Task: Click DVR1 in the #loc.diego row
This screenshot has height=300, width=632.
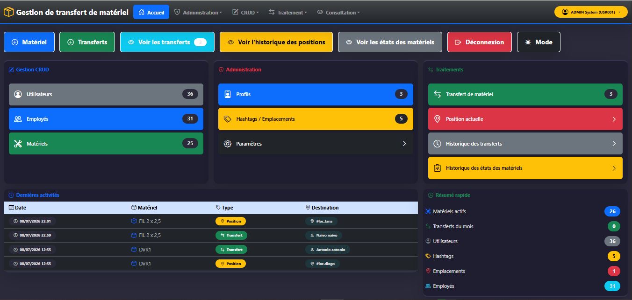Action: pyautogui.click(x=145, y=264)
